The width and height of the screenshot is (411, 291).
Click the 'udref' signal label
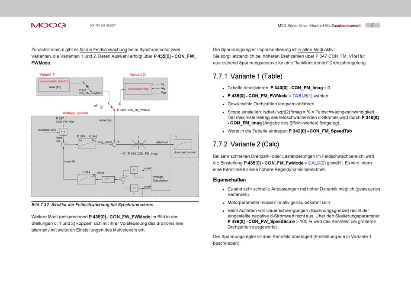[x=147, y=168]
